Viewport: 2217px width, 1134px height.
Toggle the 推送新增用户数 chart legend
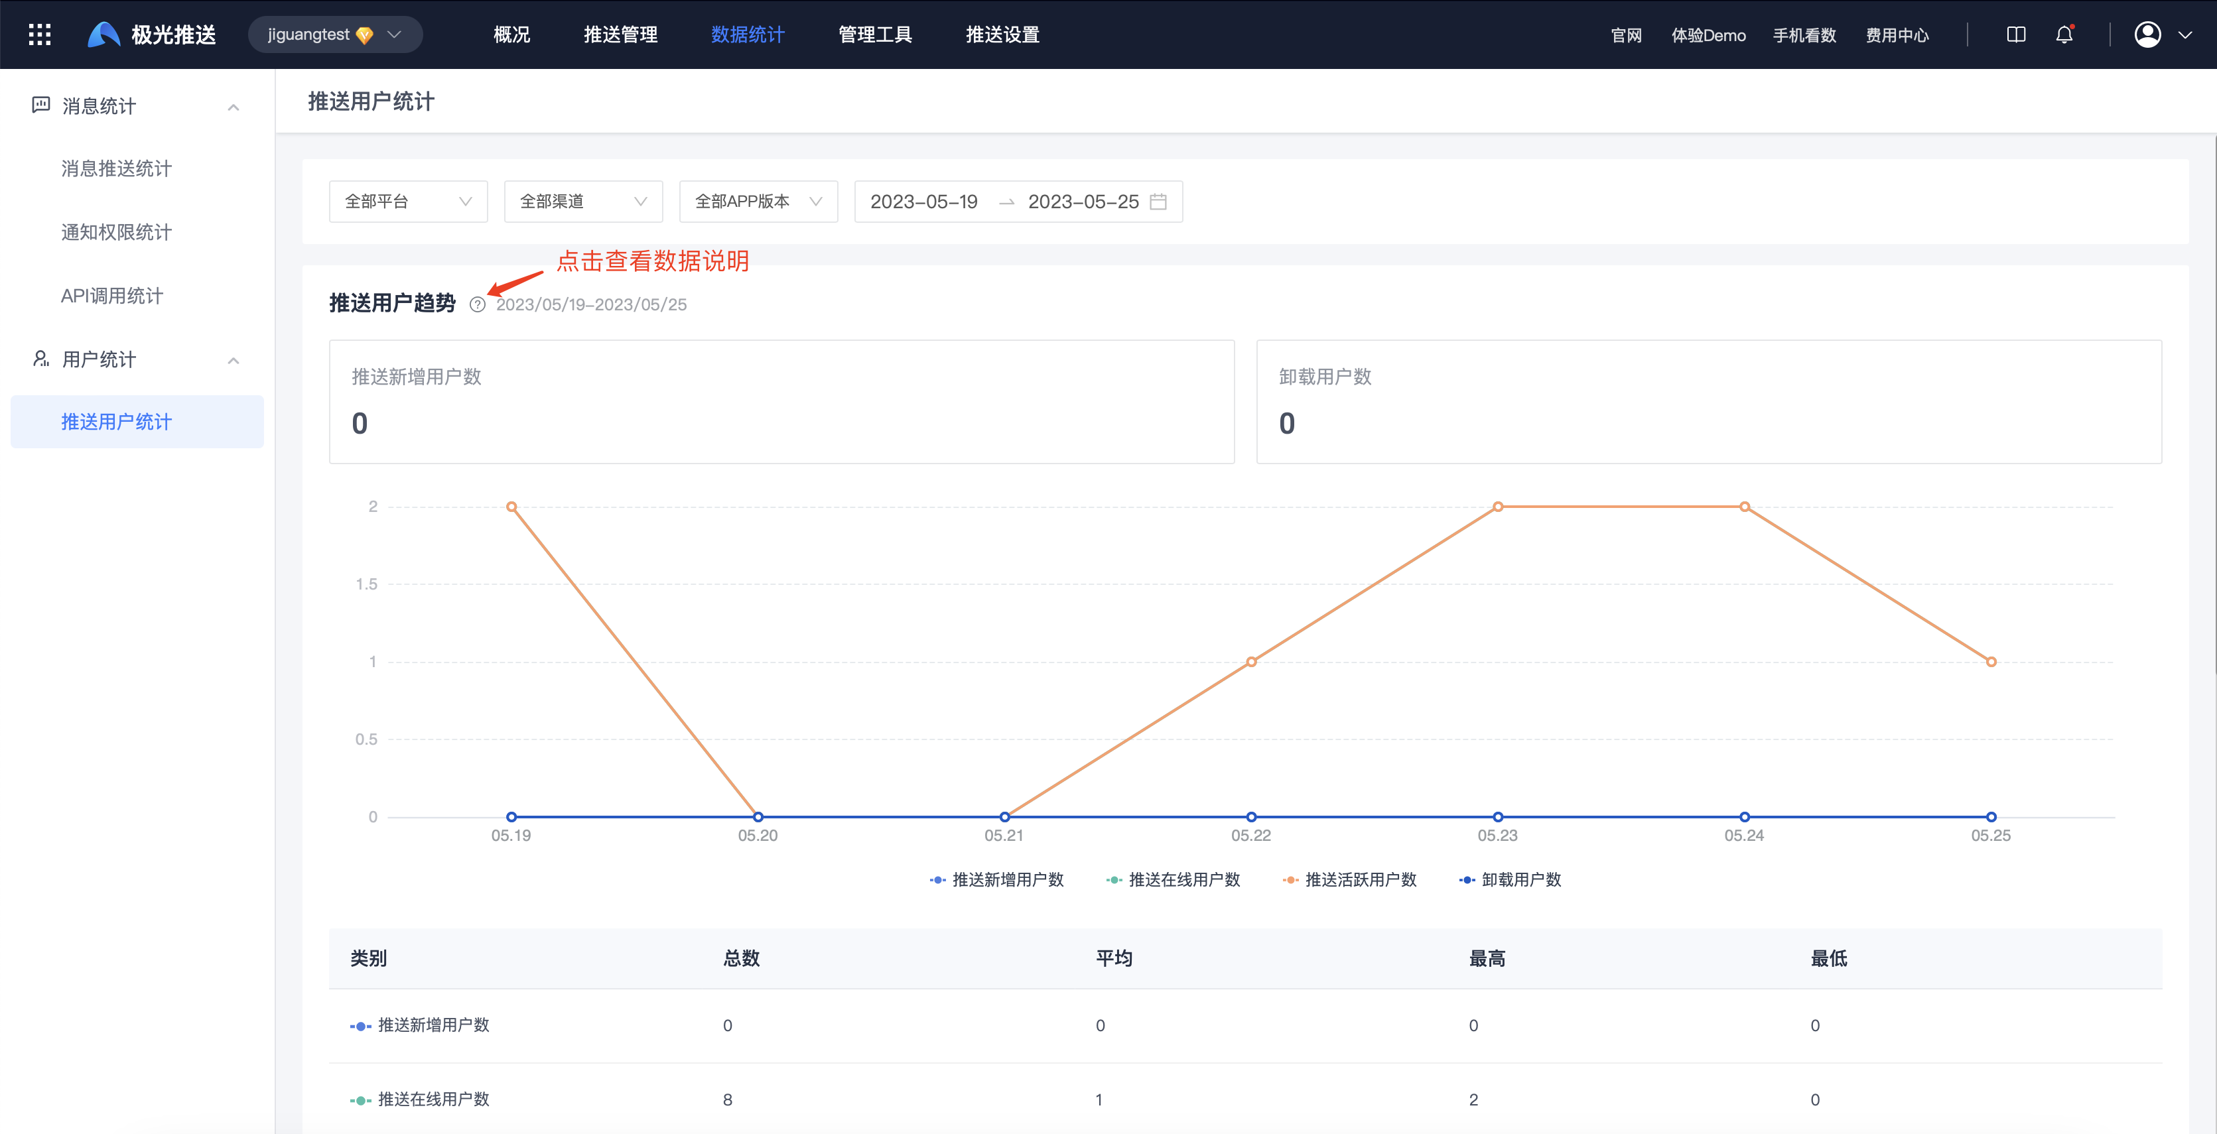996,879
